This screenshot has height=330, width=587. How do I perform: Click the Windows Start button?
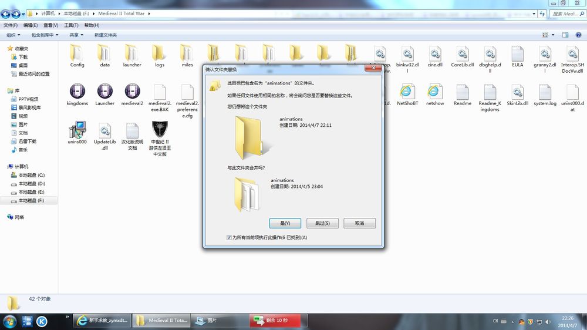[x=9, y=321]
